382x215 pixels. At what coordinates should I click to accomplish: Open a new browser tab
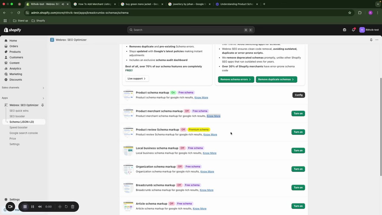[x=264, y=4]
